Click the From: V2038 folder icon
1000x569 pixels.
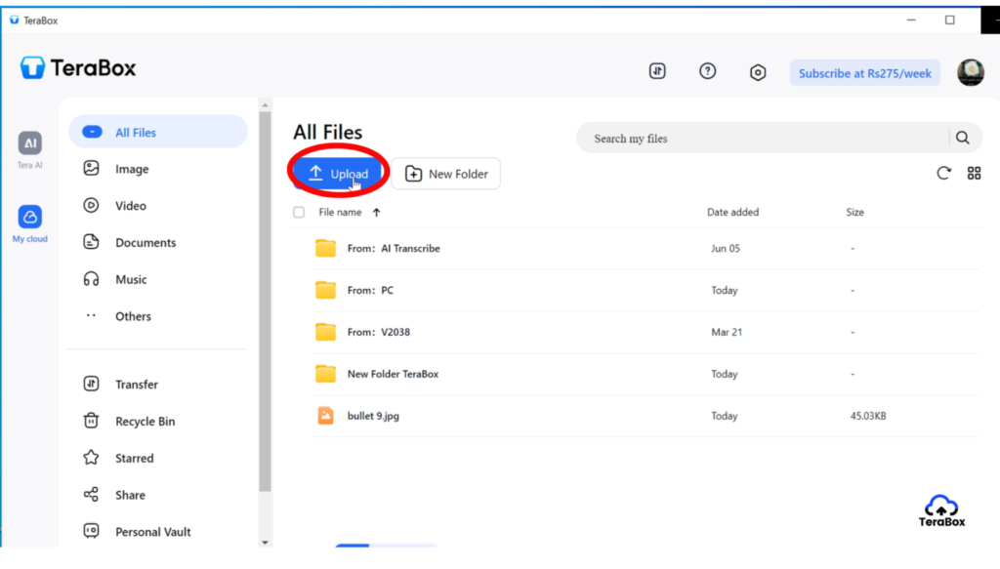point(325,332)
